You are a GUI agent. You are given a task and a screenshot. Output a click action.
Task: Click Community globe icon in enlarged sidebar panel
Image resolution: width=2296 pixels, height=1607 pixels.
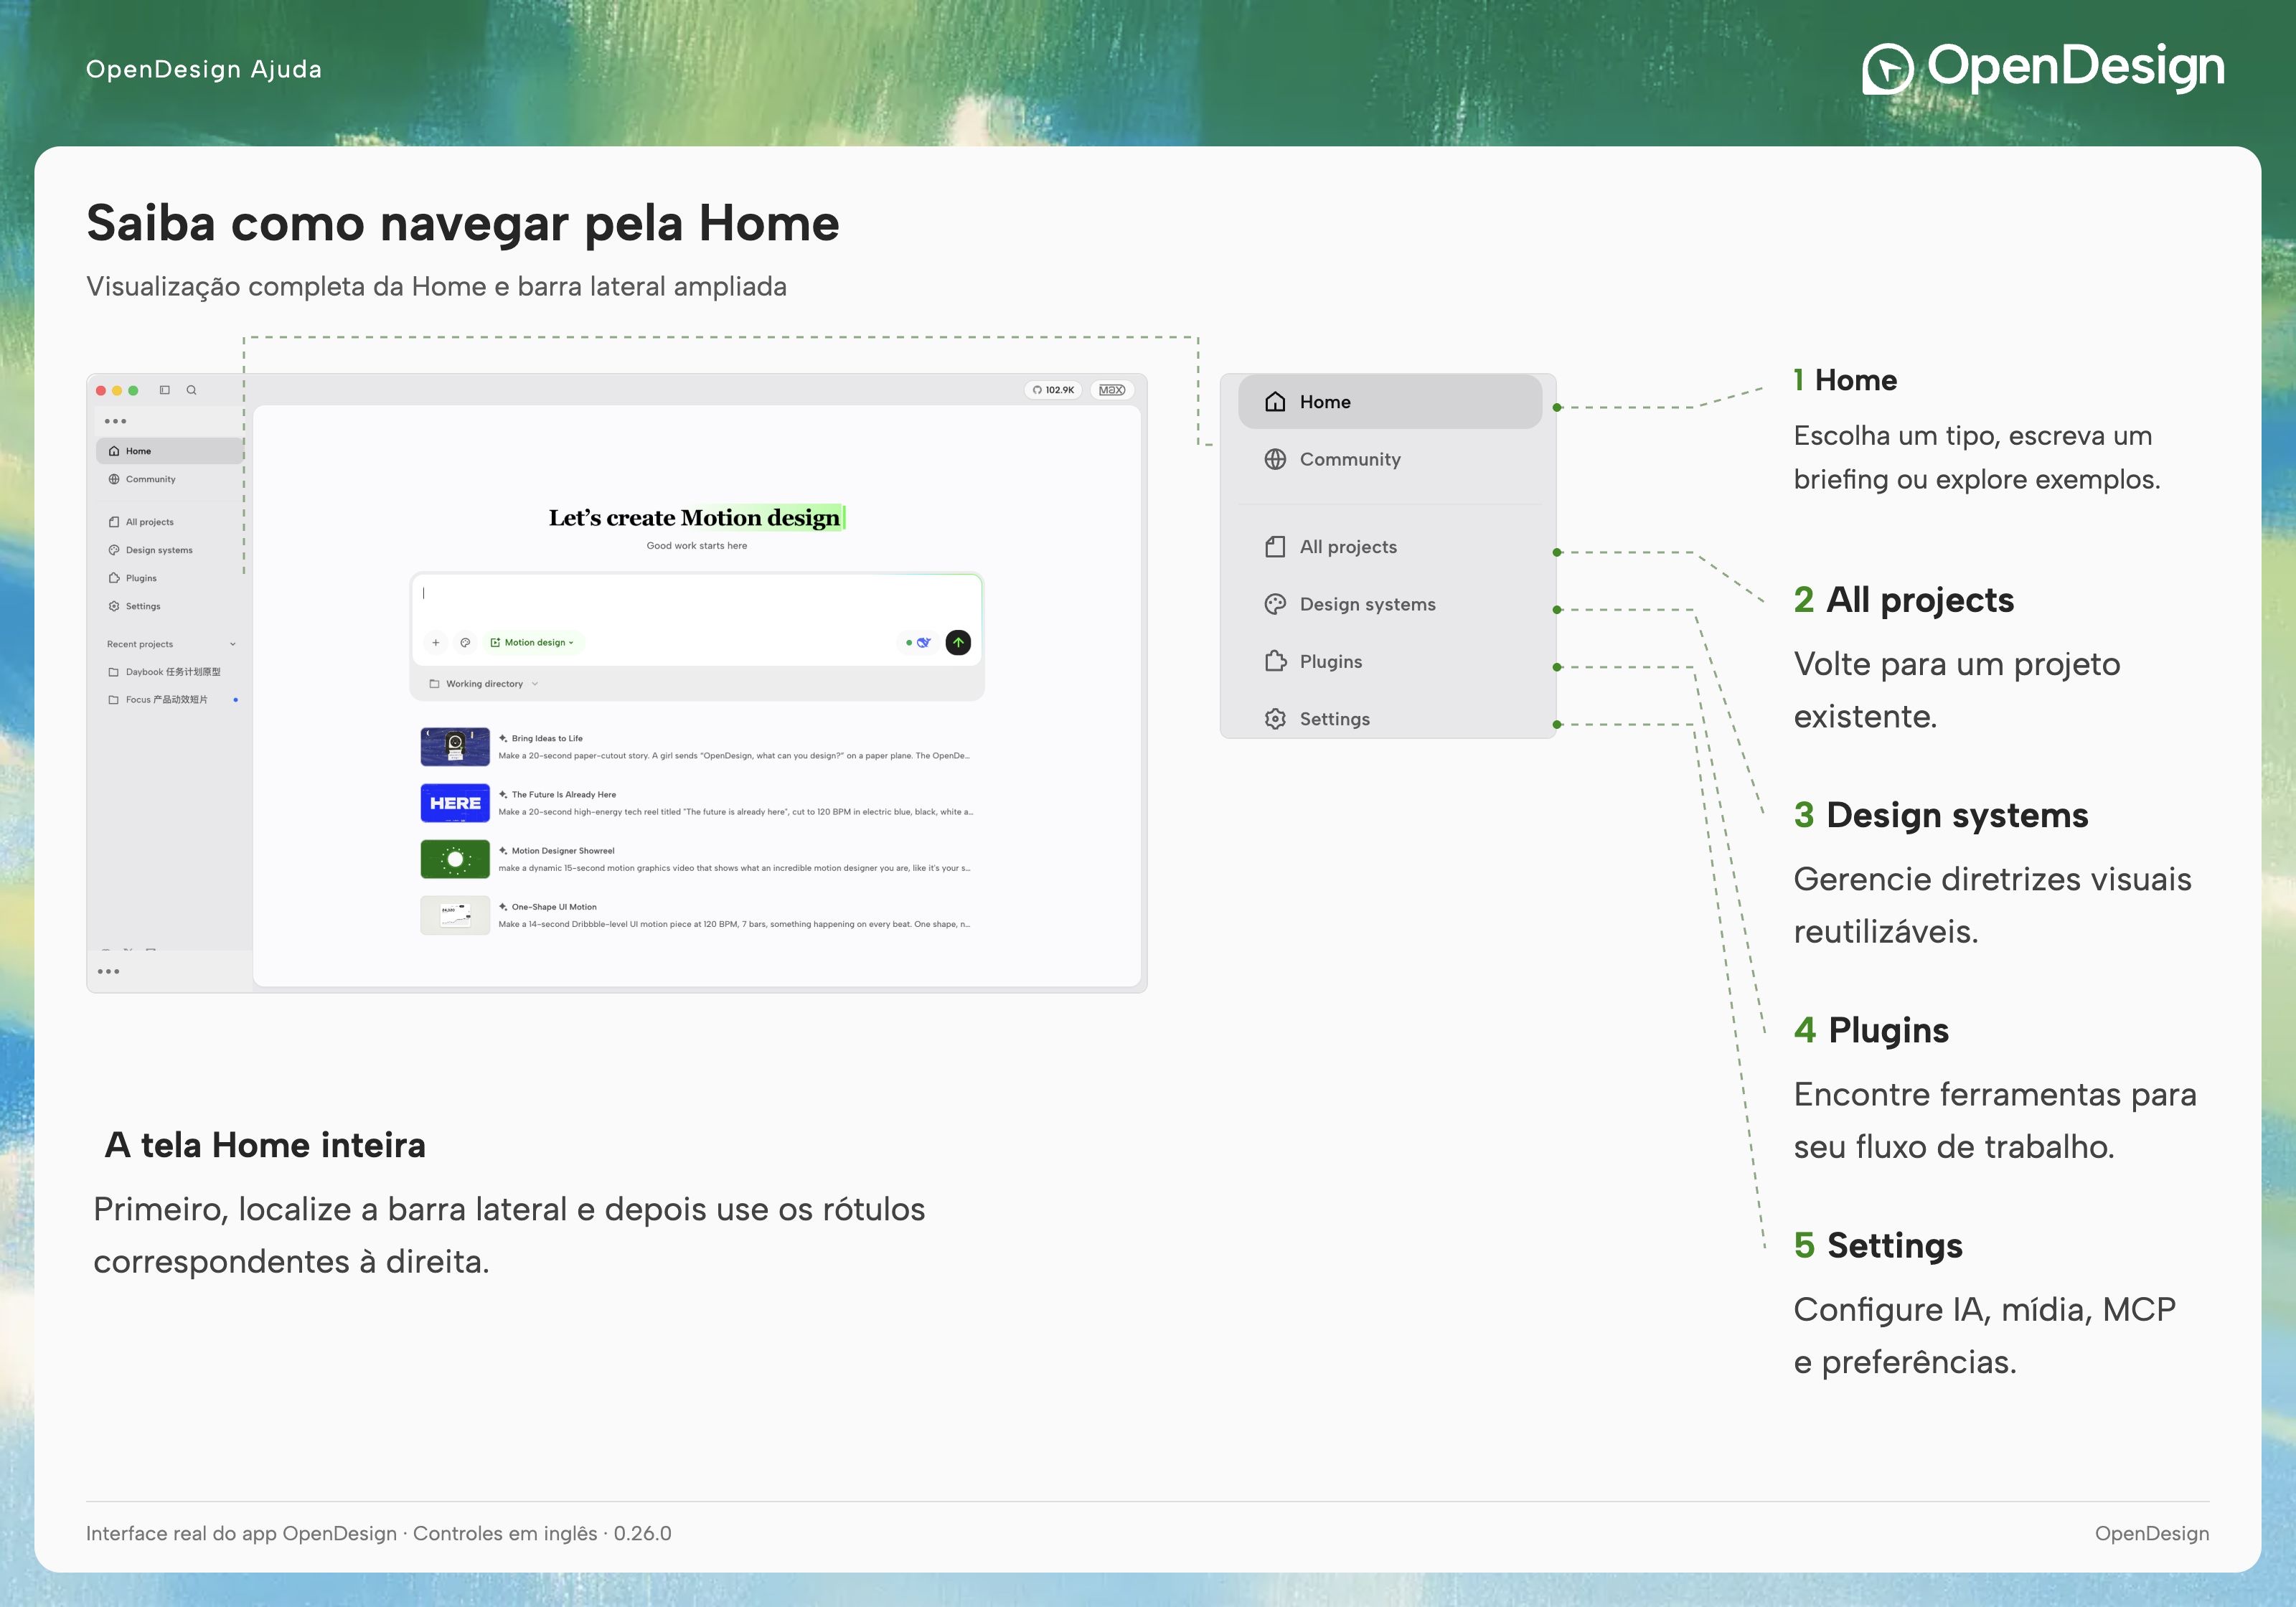pyautogui.click(x=1275, y=459)
